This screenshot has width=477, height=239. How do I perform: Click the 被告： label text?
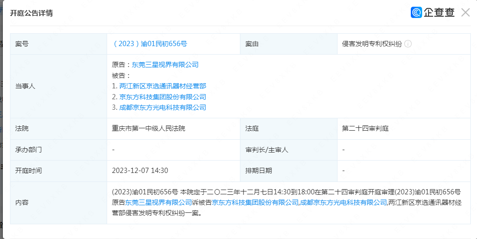pyautogui.click(x=122, y=76)
